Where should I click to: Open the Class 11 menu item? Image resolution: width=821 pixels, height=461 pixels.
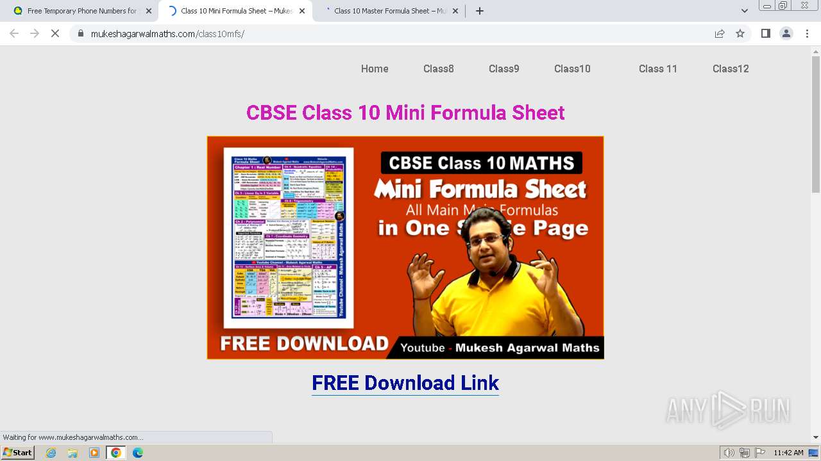[x=658, y=69]
